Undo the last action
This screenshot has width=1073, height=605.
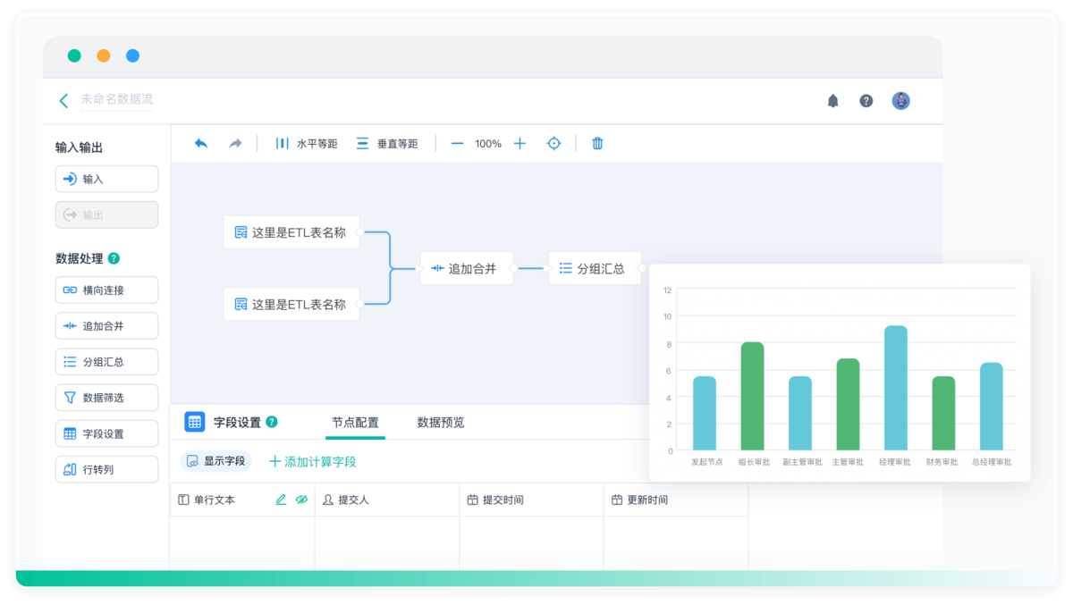[201, 144]
